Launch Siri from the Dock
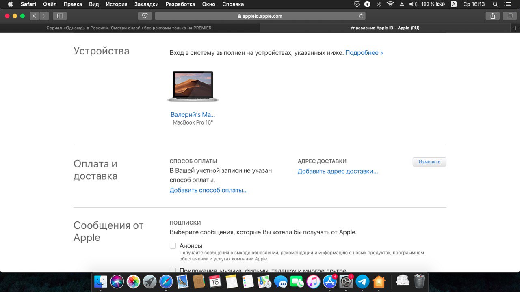 click(117, 281)
